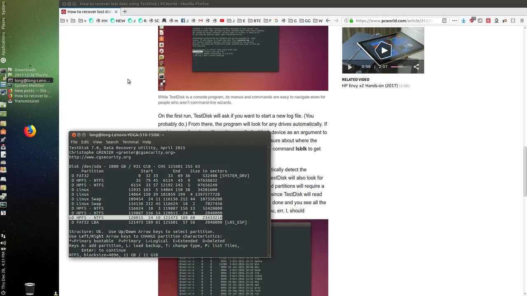Open the YouTube bookmark icon

[x=222, y=21]
